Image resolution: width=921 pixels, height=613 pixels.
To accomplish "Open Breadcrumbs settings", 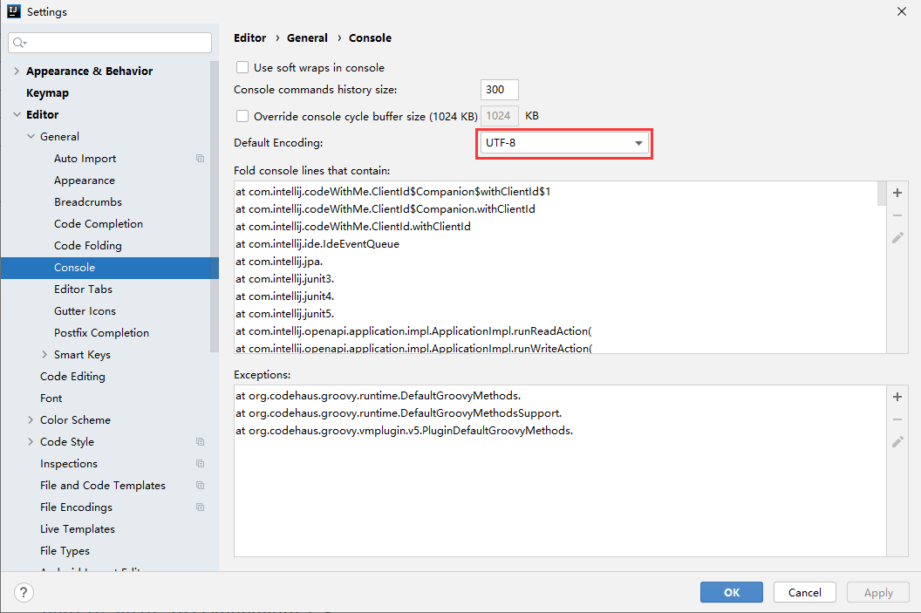I will tap(88, 202).
